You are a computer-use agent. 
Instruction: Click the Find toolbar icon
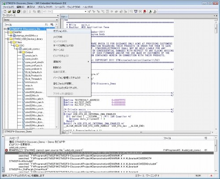point(99,11)
